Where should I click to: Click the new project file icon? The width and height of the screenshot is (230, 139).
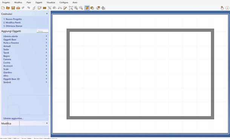tap(3, 8)
